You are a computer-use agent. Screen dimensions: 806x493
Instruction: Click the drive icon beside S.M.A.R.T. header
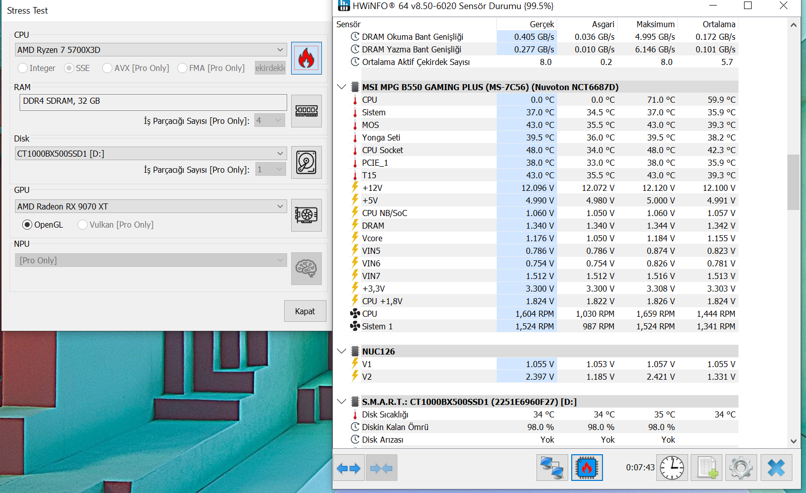tap(355, 402)
